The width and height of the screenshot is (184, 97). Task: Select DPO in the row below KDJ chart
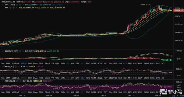coord(158,78)
